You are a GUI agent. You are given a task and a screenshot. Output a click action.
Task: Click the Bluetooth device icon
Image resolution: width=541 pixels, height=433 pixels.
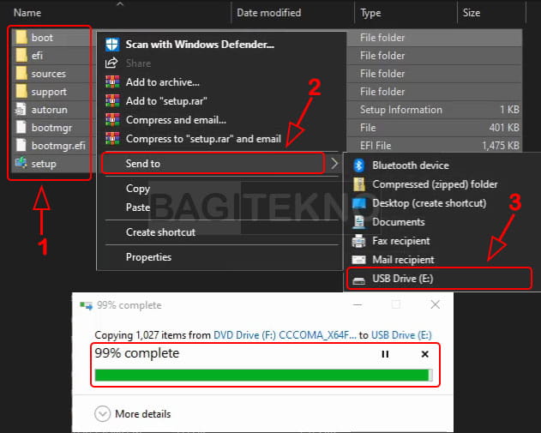click(x=359, y=165)
